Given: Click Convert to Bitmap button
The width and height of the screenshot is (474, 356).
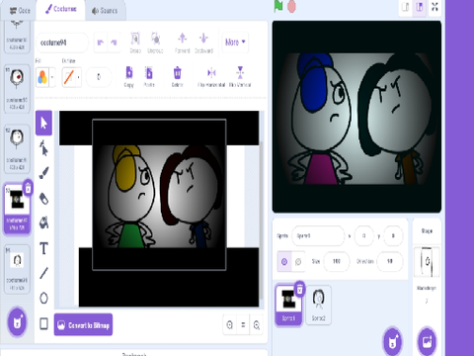Looking at the screenshot, I should tap(83, 325).
